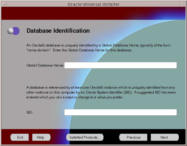187x146 pixels.
Task: Proceed with the Next button
Action: tap(165, 137)
